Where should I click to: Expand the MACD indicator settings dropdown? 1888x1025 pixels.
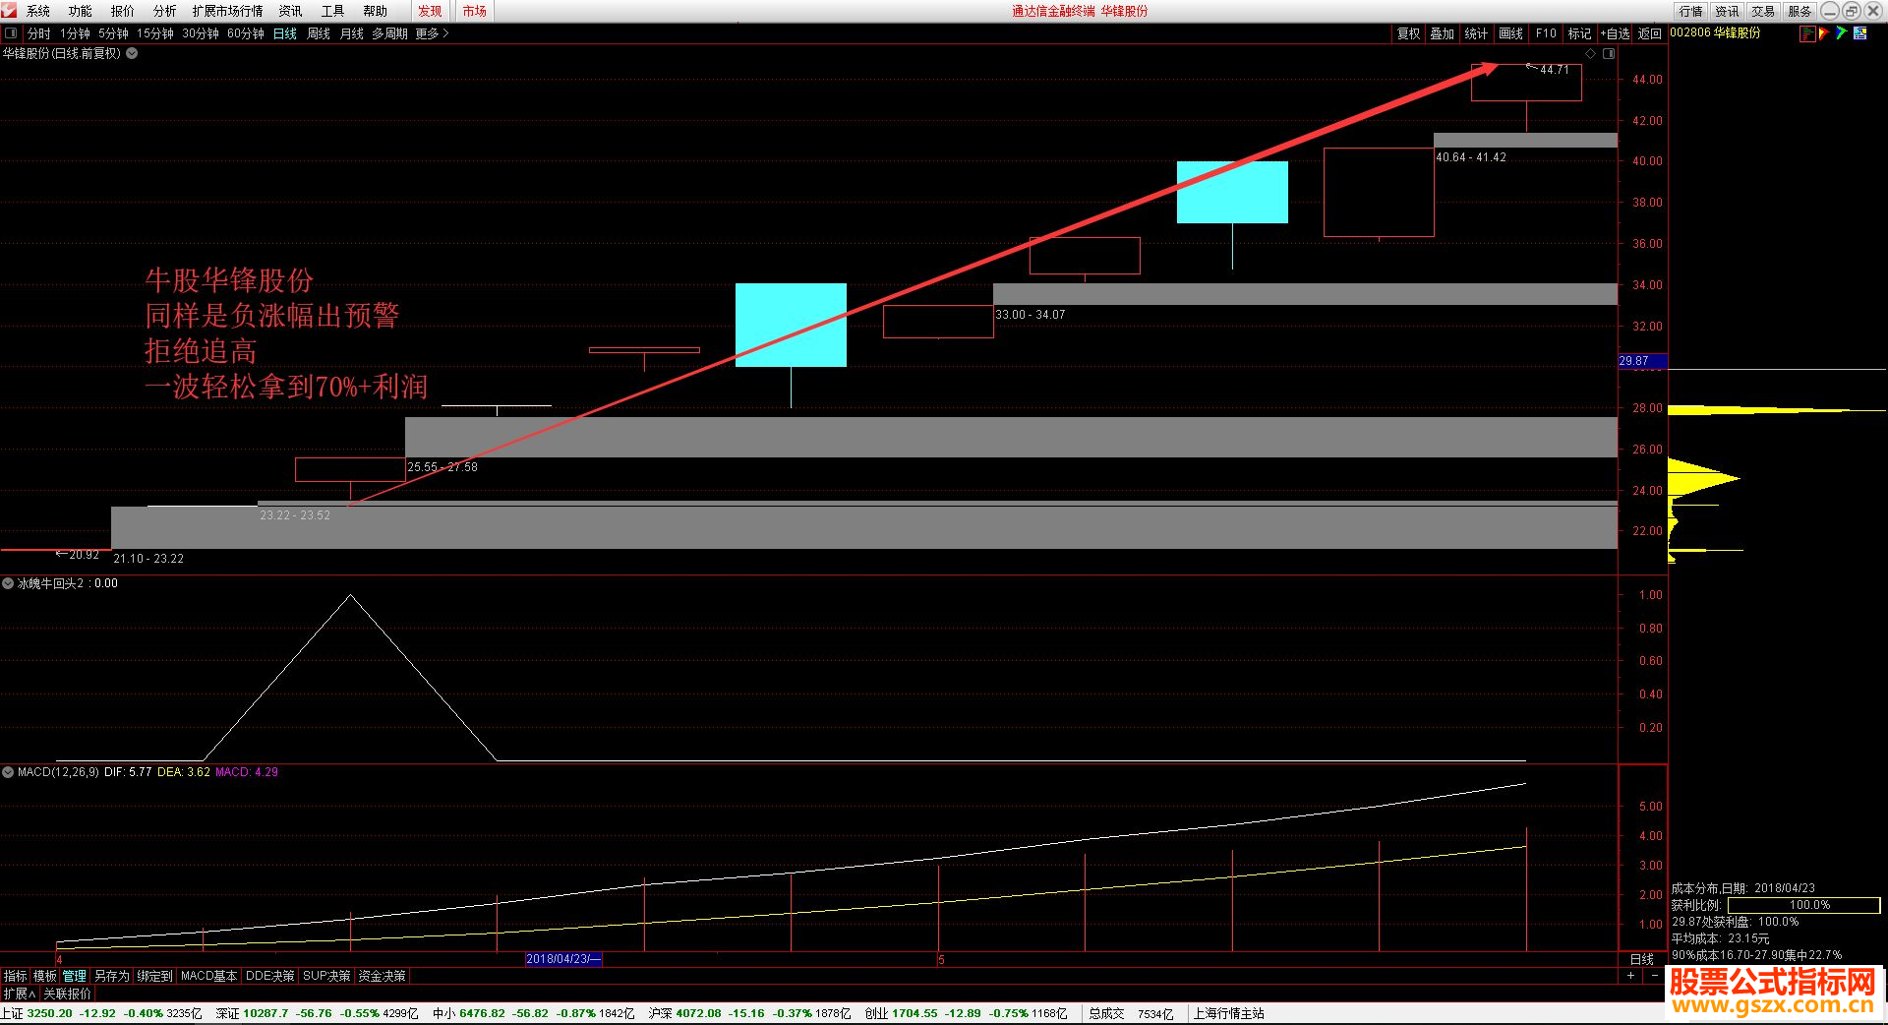8,772
